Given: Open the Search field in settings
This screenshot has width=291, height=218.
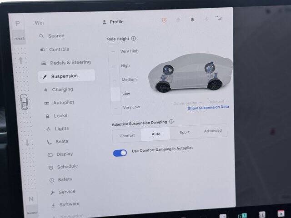Looking at the screenshot, I should (x=52, y=36).
